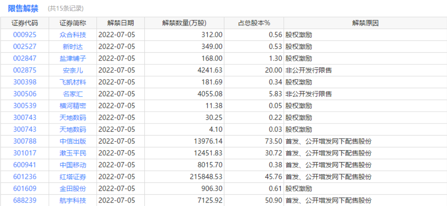Screen dimensions: 447x206
Task: Select 盐津铺子 unlock quantity 168.00
Action: point(211,59)
